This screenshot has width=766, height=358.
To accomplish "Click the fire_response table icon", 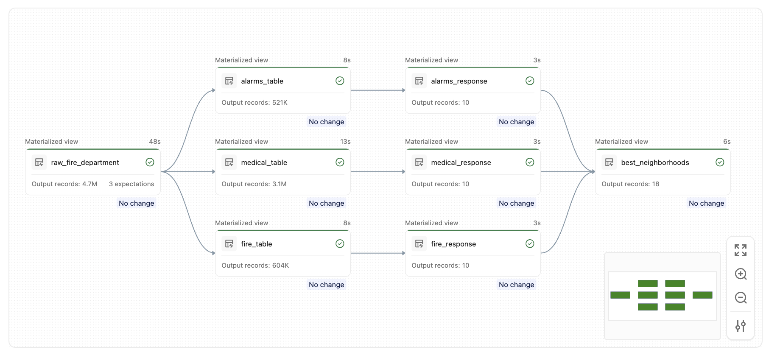I will click(419, 244).
